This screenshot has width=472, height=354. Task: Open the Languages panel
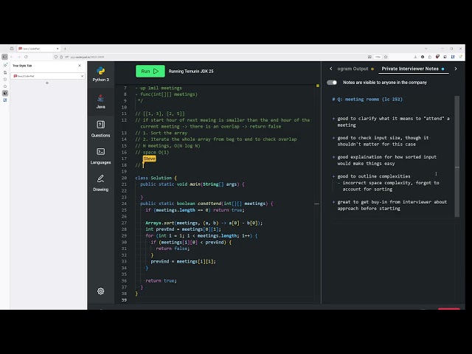click(x=100, y=155)
